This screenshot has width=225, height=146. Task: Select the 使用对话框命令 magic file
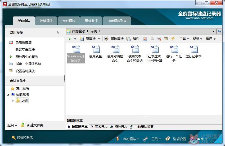(115, 54)
